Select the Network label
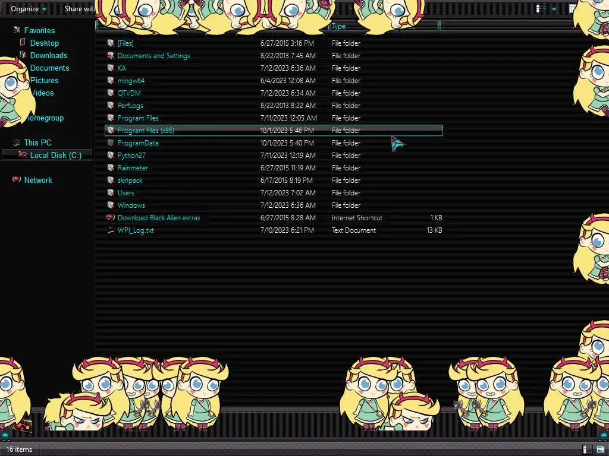Screen dimensions: 609x456 [38, 180]
